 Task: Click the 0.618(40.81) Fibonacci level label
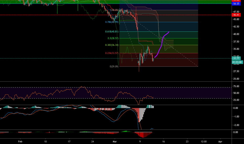[112, 32]
